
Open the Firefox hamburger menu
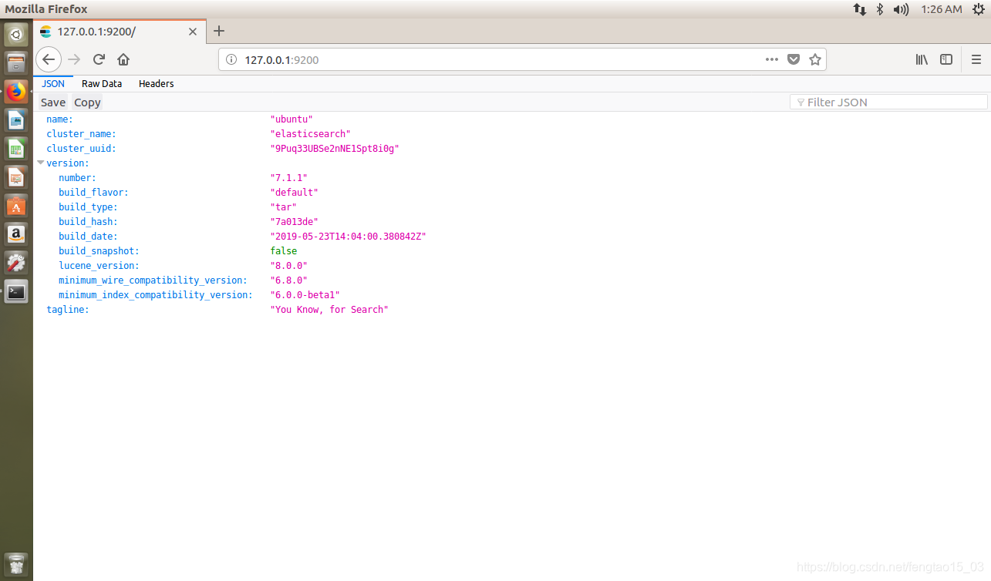(976, 59)
